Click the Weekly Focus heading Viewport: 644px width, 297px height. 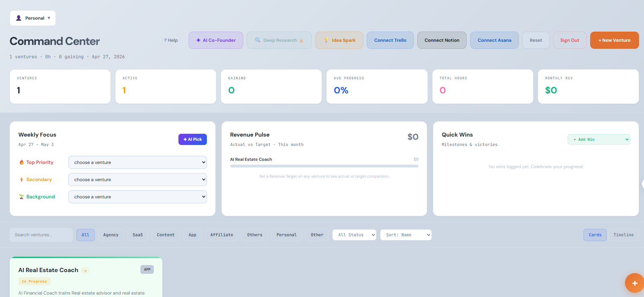37,135
